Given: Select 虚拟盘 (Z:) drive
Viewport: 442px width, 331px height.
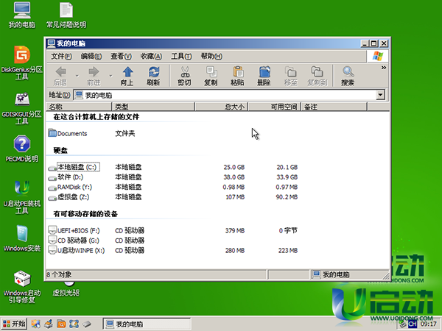Looking at the screenshot, I should coord(69,197).
